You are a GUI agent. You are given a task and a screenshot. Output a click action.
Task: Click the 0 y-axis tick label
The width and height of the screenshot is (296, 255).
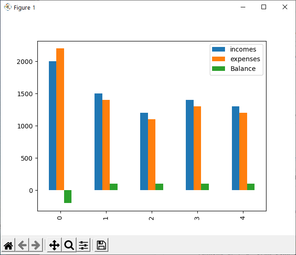coord(31,191)
